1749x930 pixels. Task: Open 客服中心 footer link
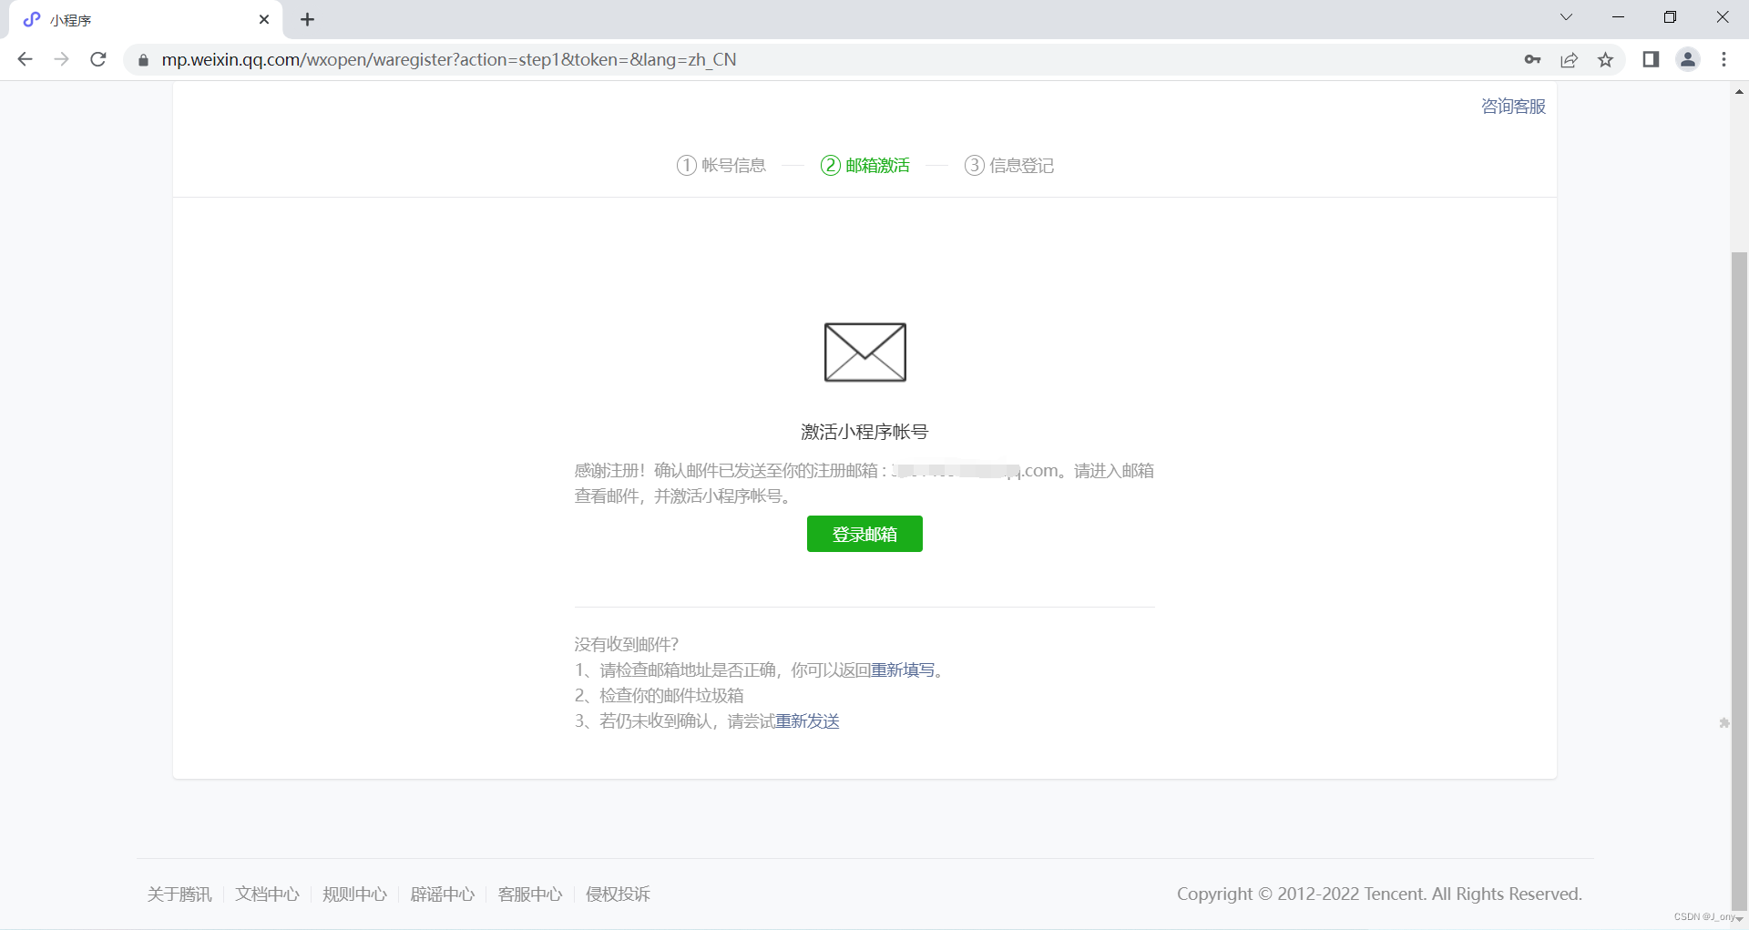pyautogui.click(x=530, y=894)
